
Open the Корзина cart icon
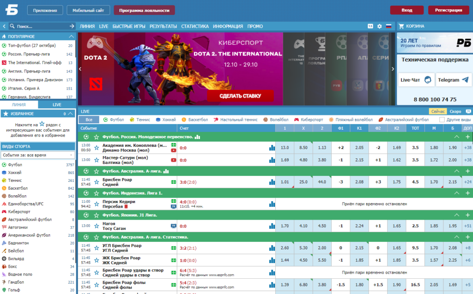pyautogui.click(x=401, y=26)
